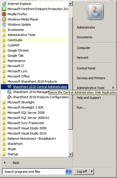Open Windows Media Player icon
The image size is (117, 178).
4,19
